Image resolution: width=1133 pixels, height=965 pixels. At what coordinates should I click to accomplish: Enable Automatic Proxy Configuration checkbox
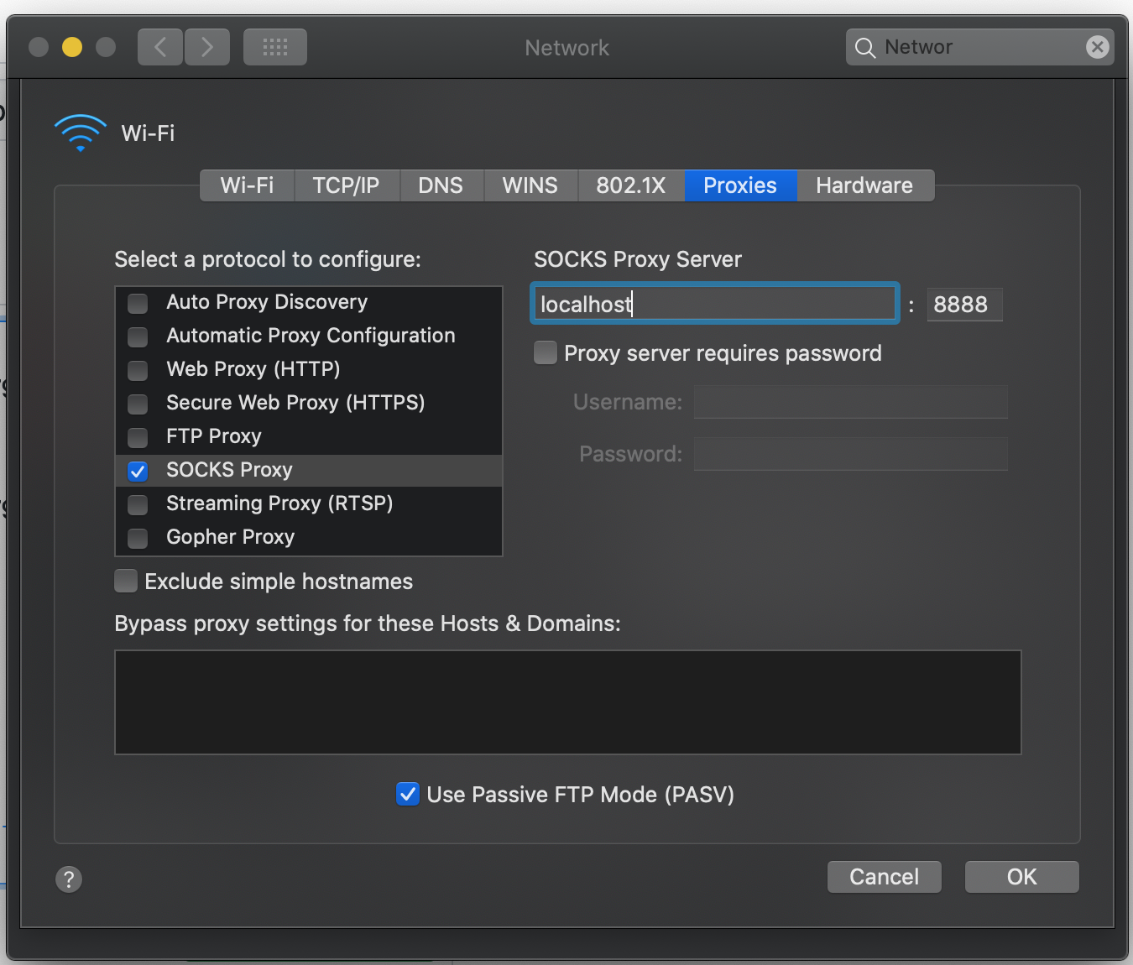click(x=138, y=336)
